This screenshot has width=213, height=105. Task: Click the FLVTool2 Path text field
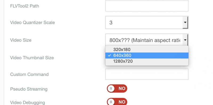tap(147, 6)
